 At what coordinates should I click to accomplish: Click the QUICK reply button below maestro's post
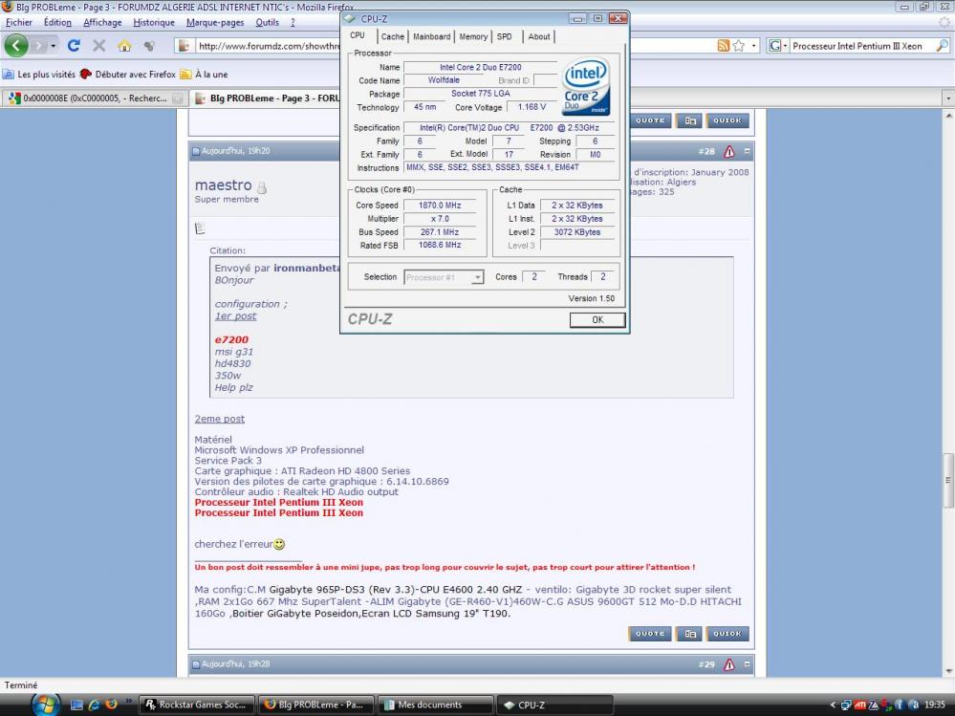click(727, 634)
